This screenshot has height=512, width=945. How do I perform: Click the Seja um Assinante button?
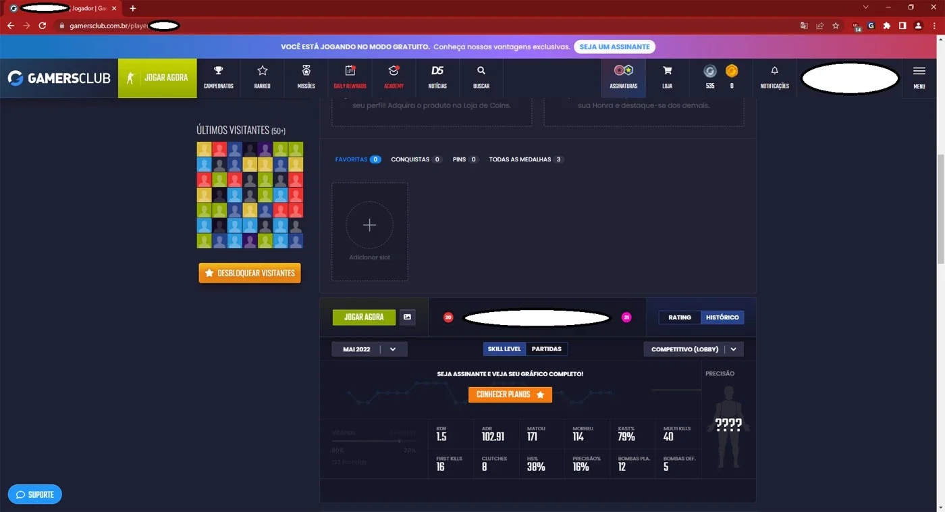[x=614, y=47]
